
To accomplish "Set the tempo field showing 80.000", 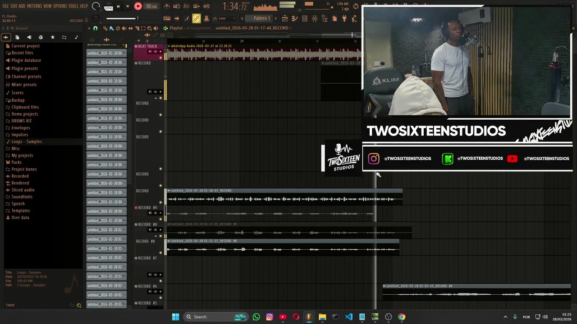I will tap(151, 6).
